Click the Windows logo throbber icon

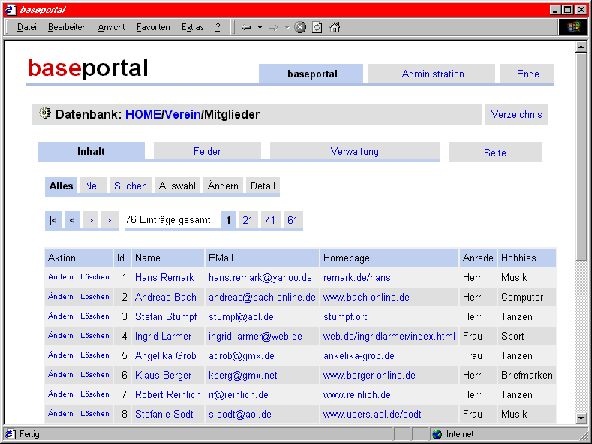[573, 27]
